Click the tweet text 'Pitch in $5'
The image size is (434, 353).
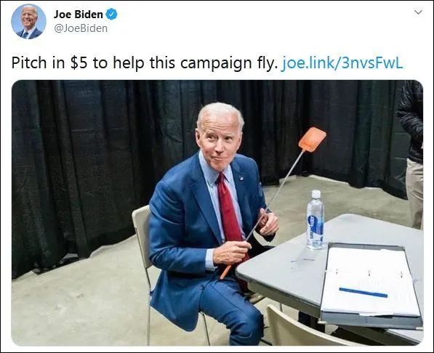[x=49, y=63]
